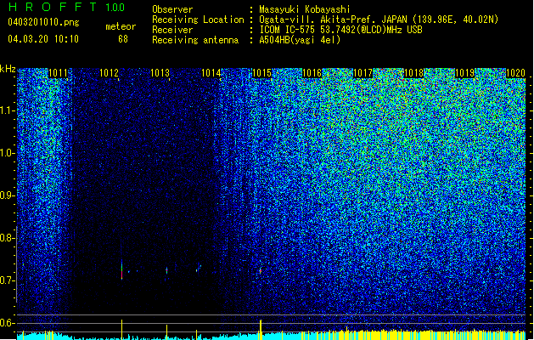The width and height of the screenshot is (534, 340).
Task: Click time marker 1012
Action: pos(109,73)
